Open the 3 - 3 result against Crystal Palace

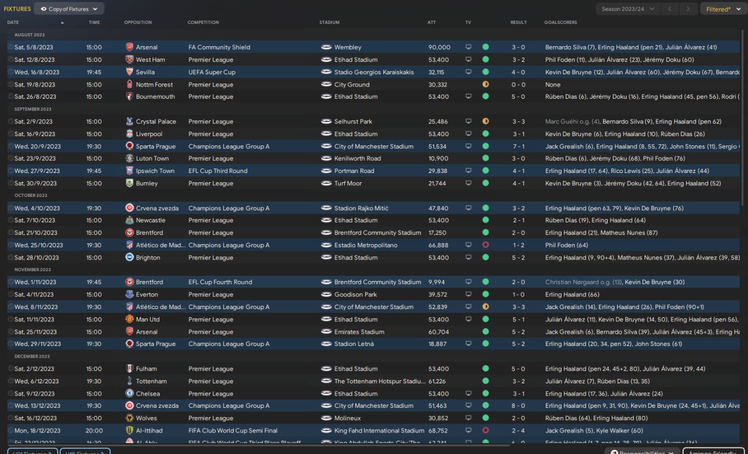tap(518, 122)
